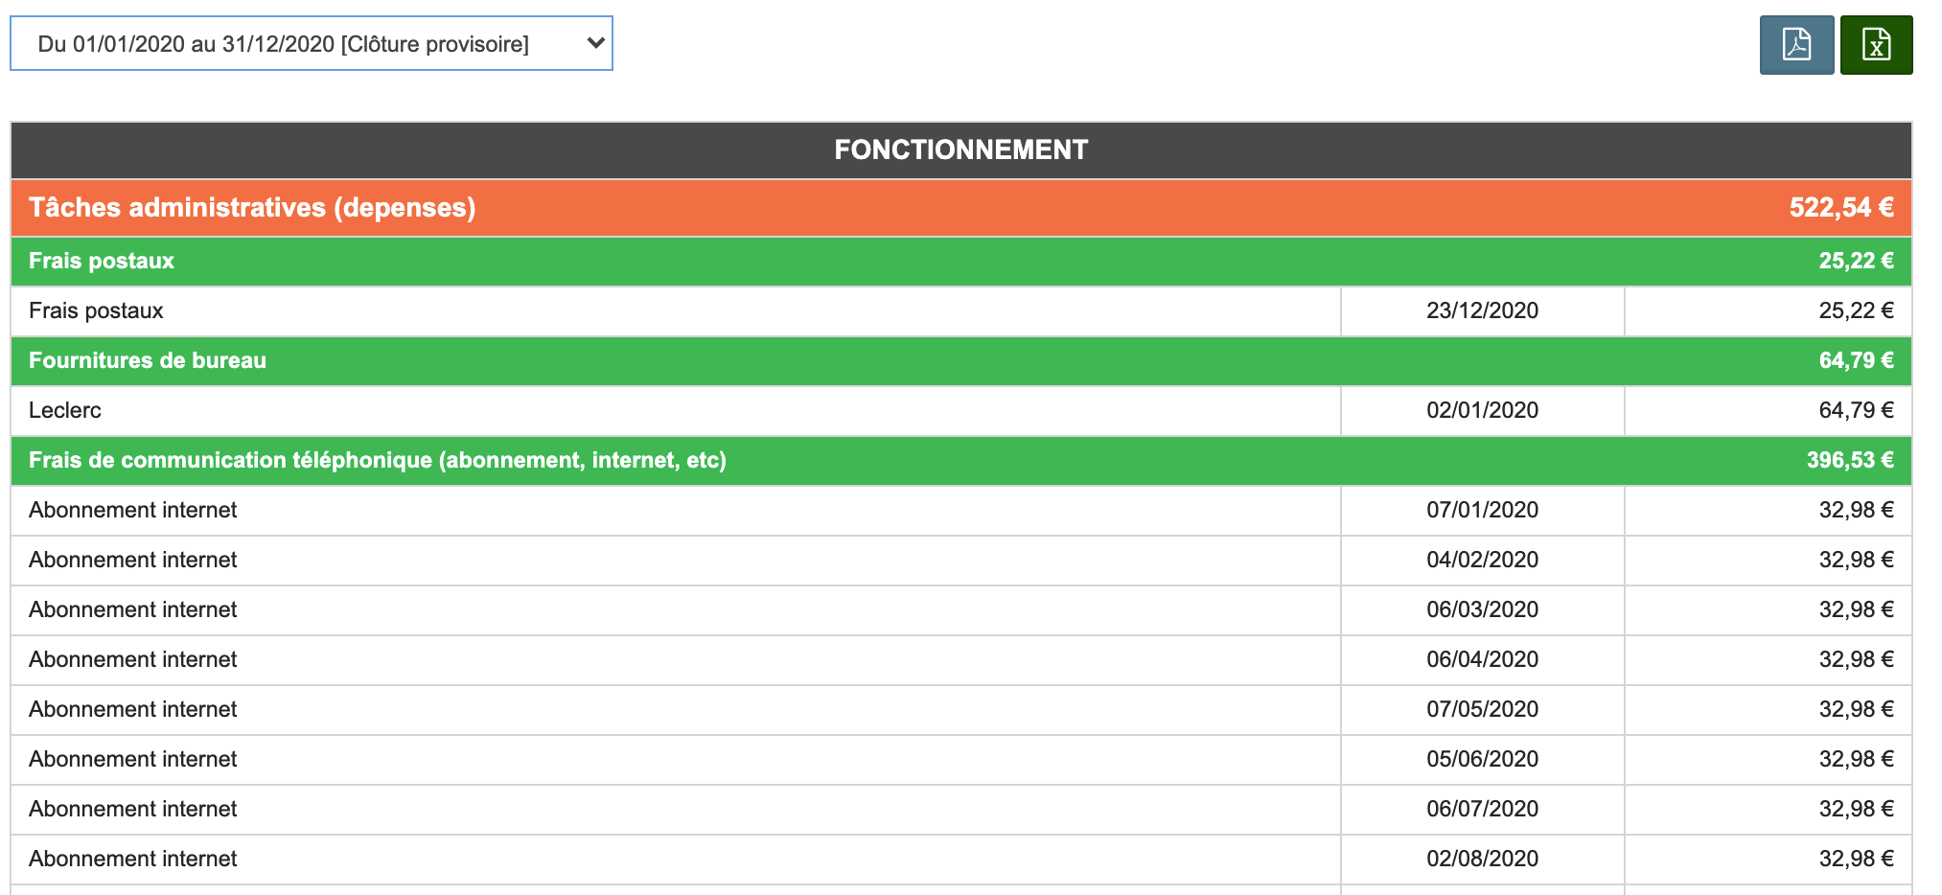Select Abonnement internet entry dated 04/02/2020
1942x895 pixels.
[133, 561]
